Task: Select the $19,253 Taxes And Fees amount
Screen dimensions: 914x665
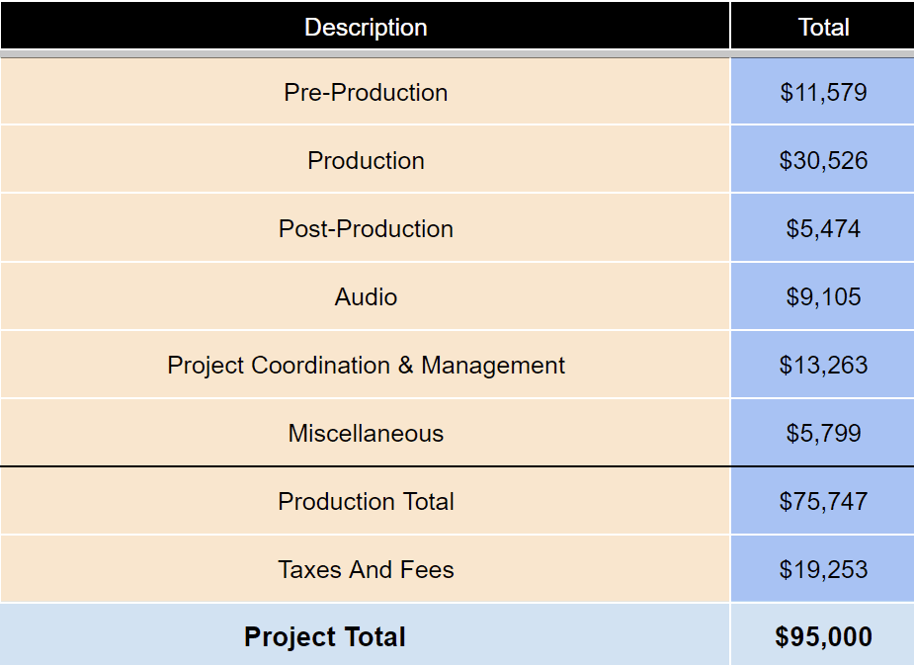Action: (x=823, y=570)
